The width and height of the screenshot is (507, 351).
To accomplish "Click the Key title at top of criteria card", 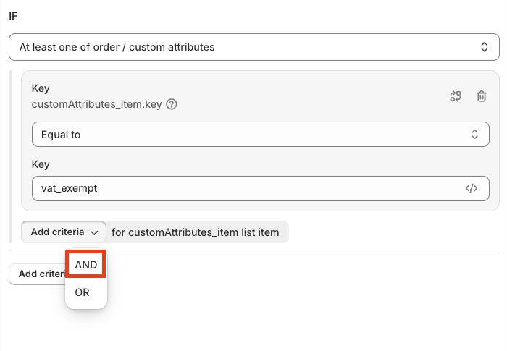I will 41,88.
